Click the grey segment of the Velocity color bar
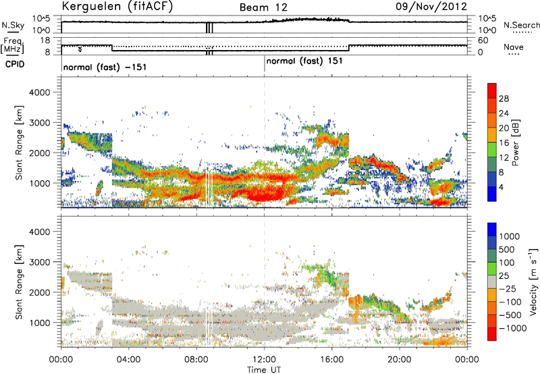540x374 pixels. coord(492,282)
